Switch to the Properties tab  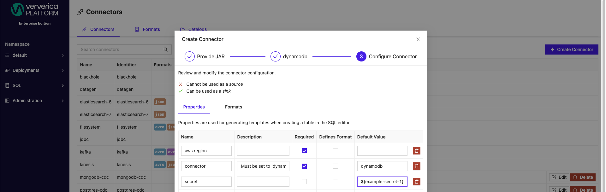click(x=194, y=107)
